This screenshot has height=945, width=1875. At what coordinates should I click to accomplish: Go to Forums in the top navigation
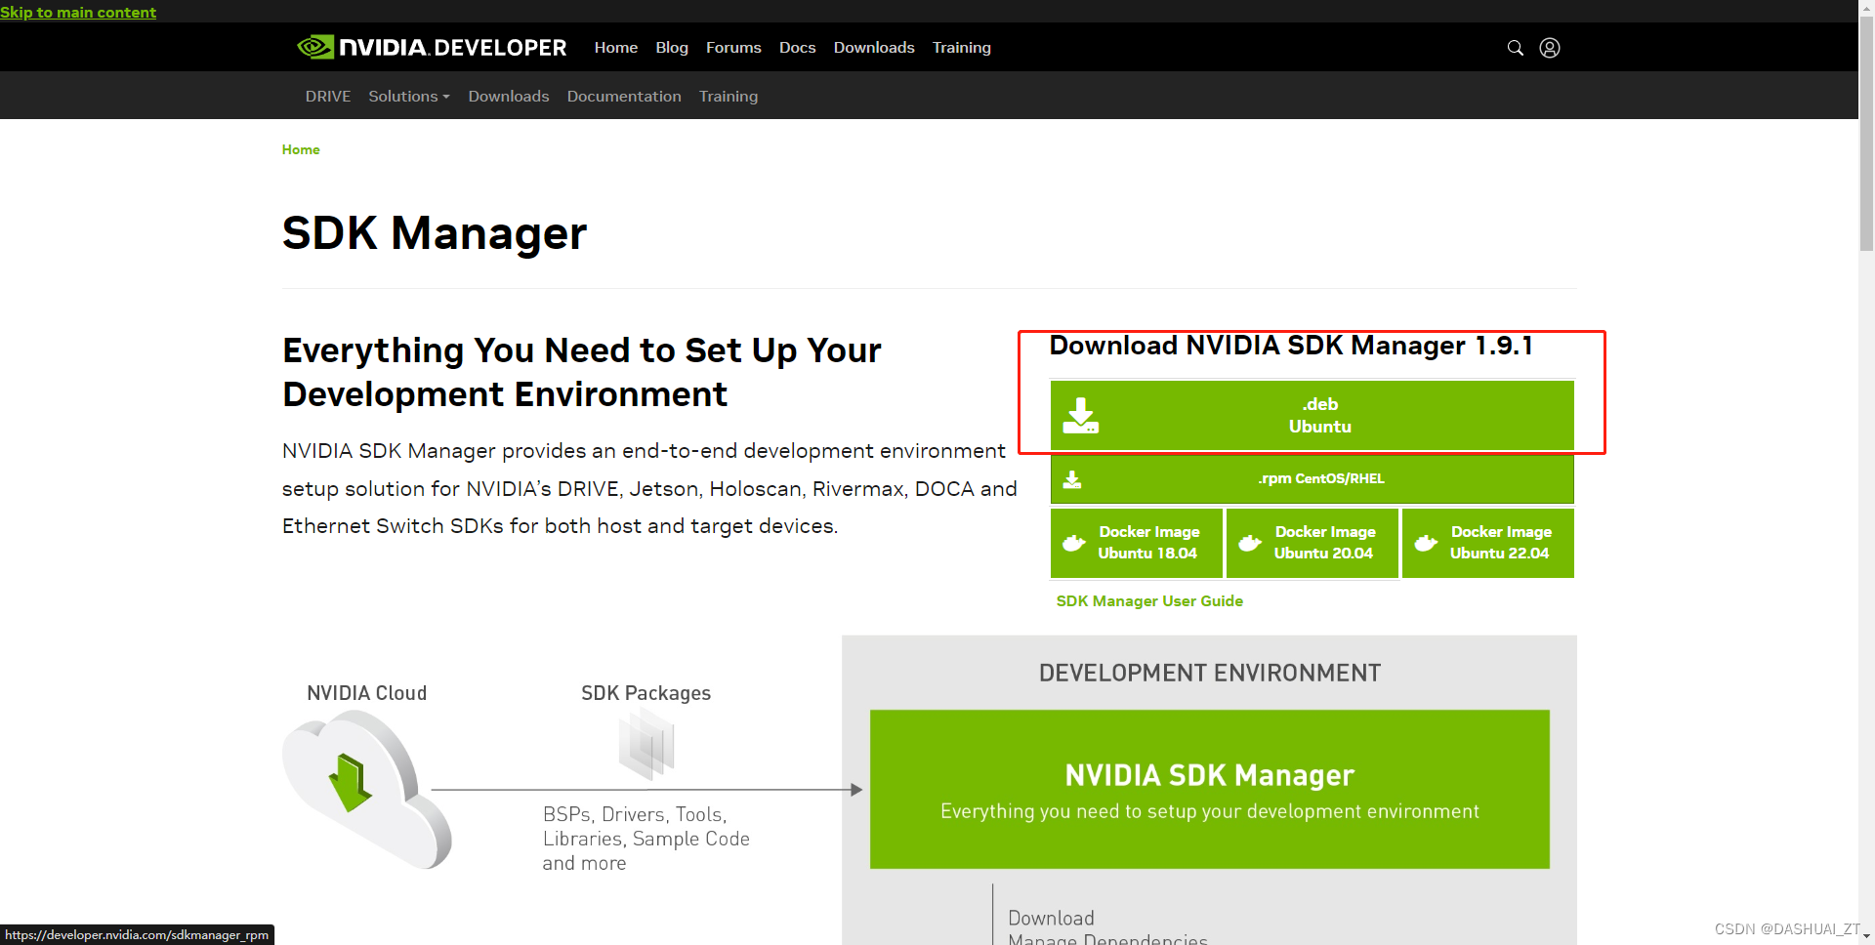(x=733, y=47)
